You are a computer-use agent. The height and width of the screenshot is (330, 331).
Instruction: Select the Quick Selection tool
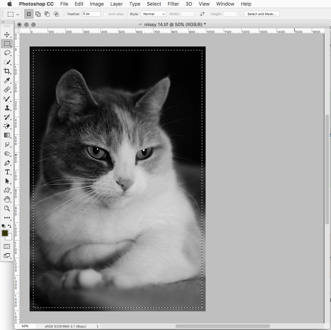click(x=7, y=62)
